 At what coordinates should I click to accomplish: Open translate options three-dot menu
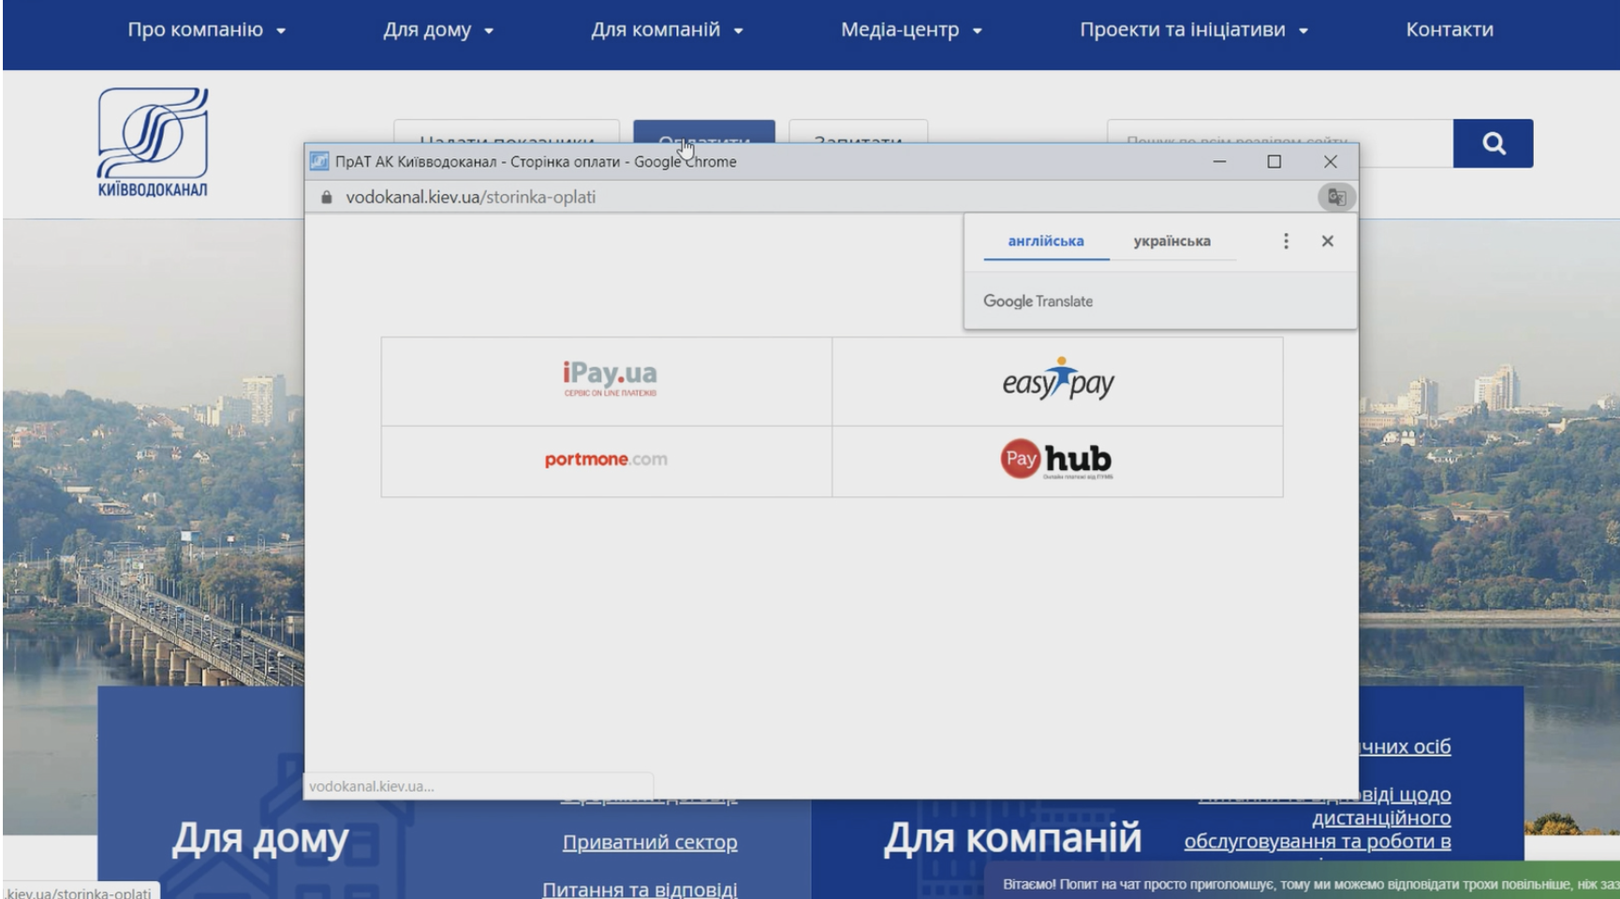click(x=1286, y=241)
